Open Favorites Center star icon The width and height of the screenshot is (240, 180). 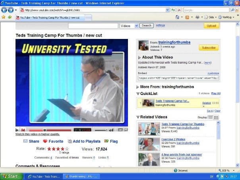tap(3, 17)
